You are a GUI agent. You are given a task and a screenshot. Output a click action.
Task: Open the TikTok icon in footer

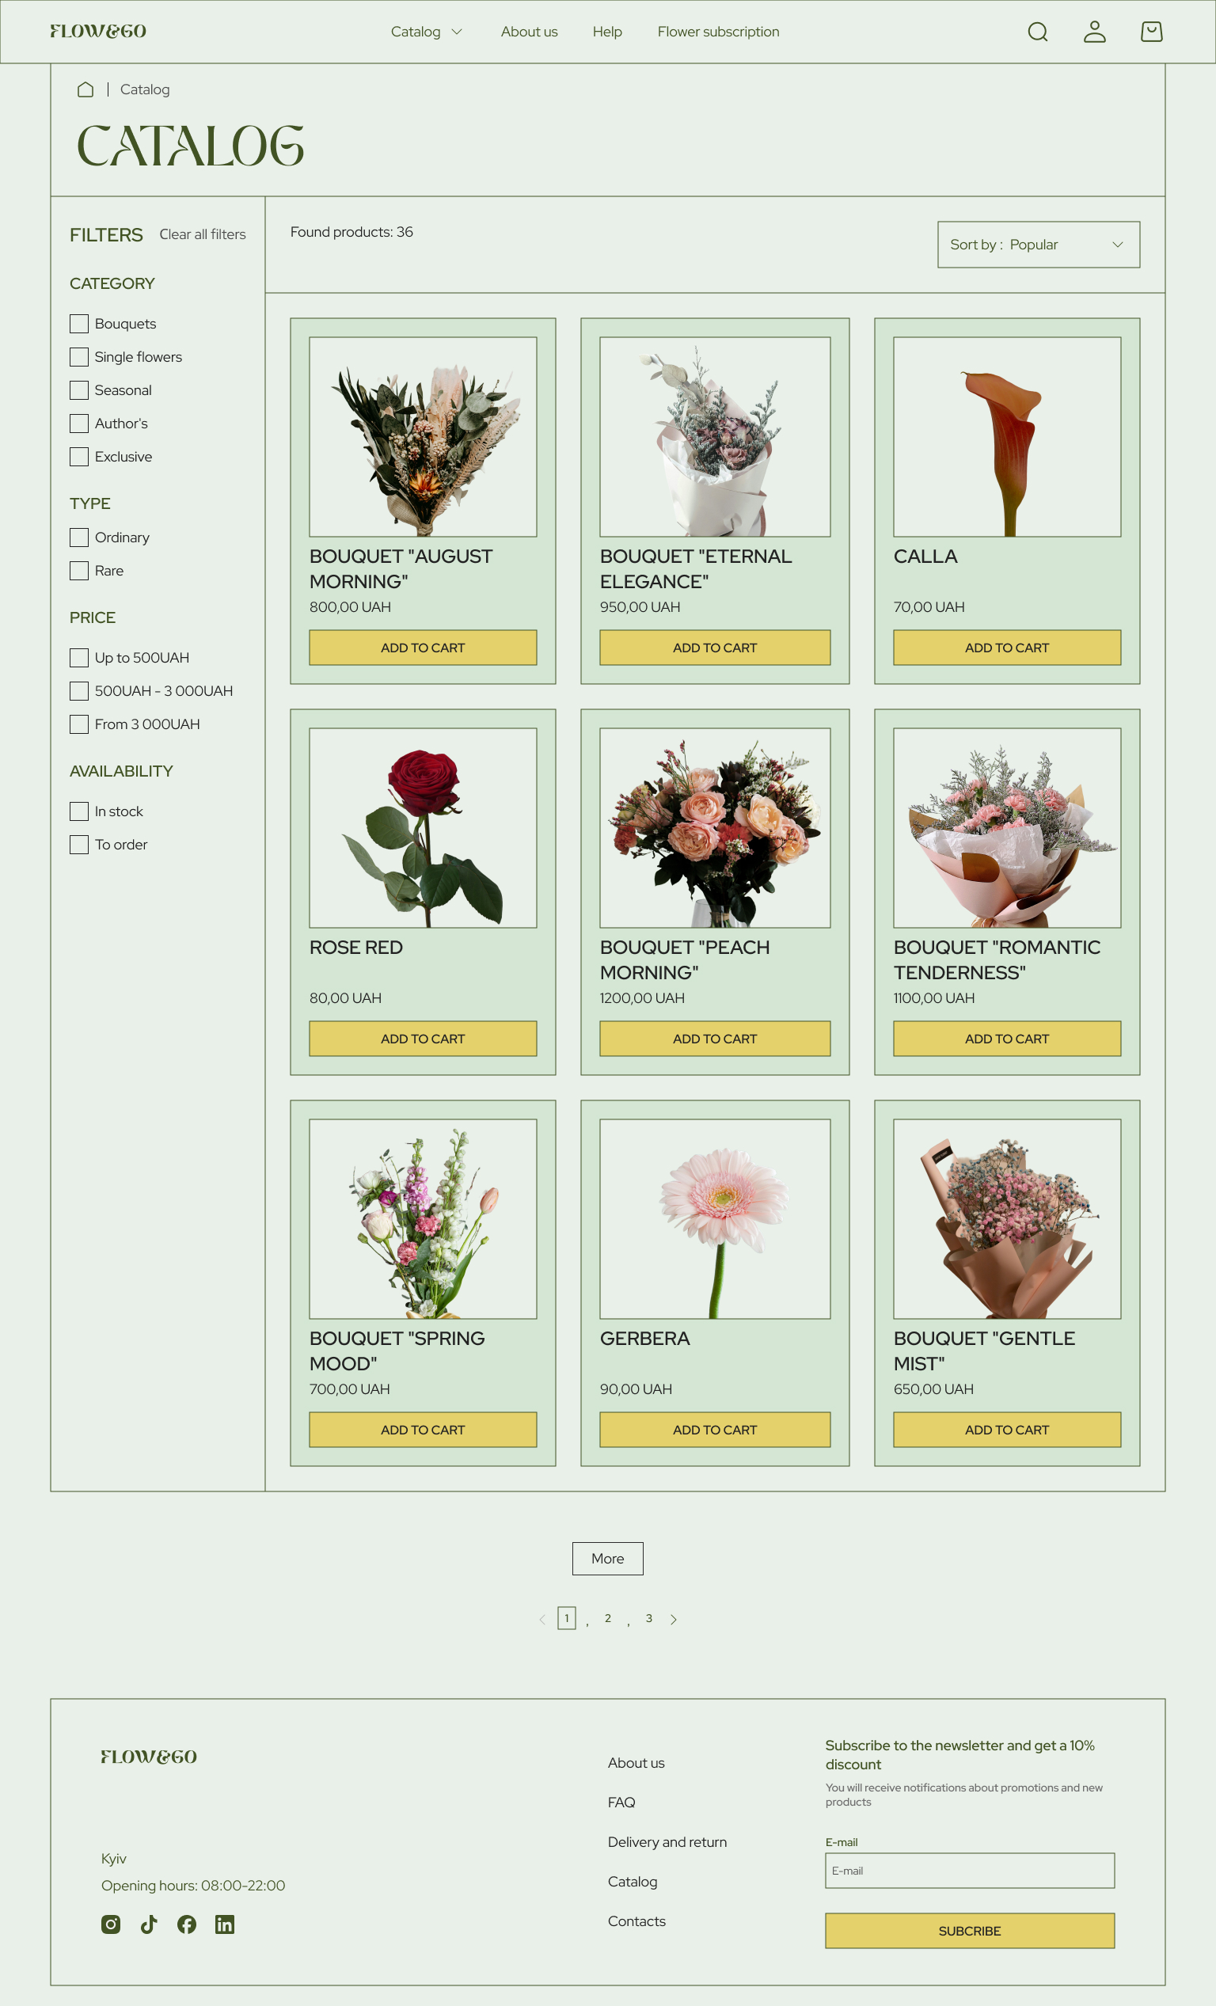(x=149, y=1924)
